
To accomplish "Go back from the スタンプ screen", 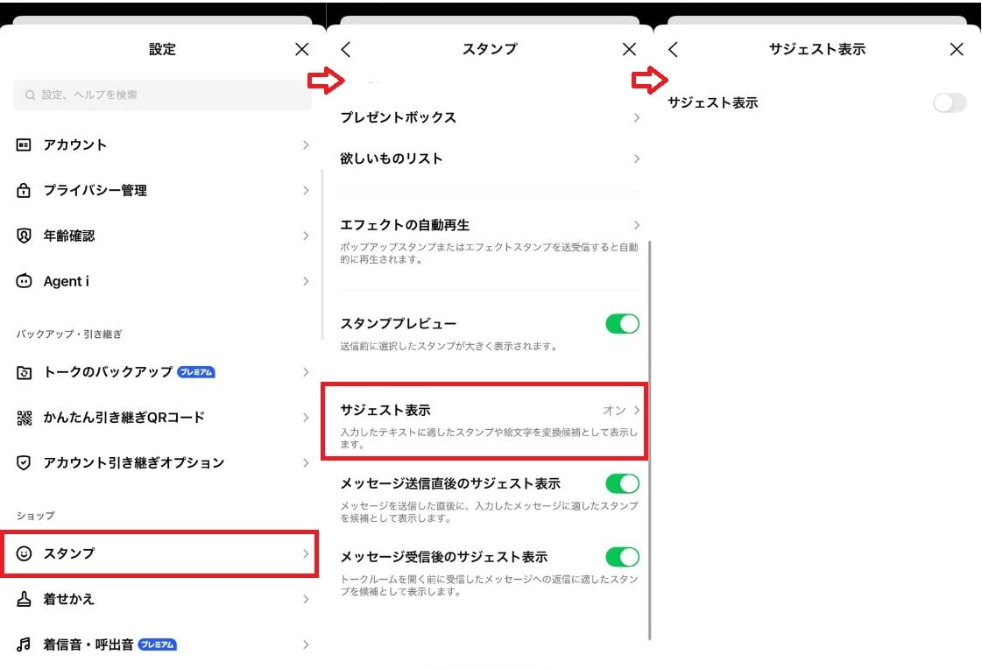I will coord(346,49).
